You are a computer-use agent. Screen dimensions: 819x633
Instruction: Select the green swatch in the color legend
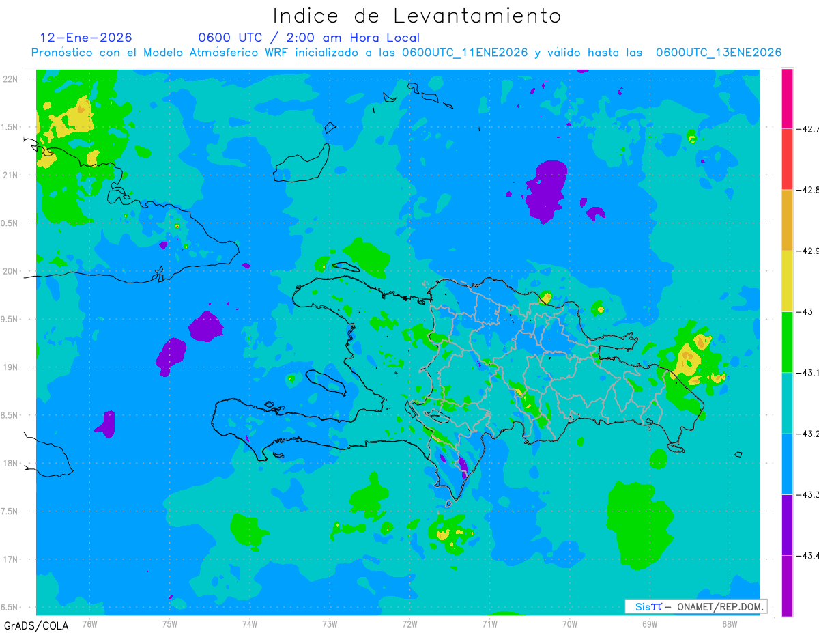coord(788,341)
